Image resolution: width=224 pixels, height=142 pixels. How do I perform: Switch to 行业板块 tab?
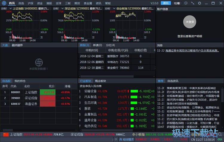(85, 81)
